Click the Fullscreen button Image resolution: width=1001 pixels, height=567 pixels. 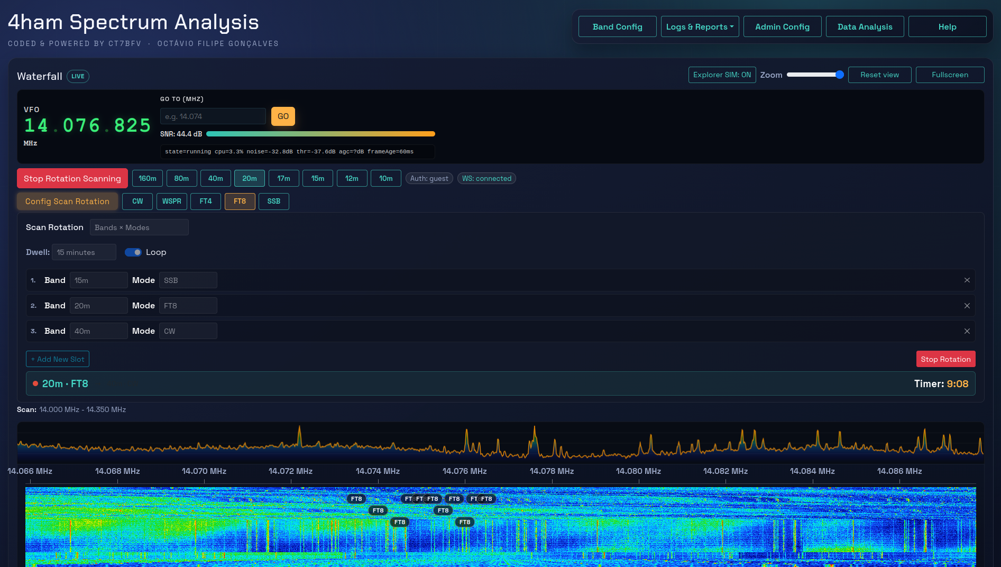[x=950, y=75]
